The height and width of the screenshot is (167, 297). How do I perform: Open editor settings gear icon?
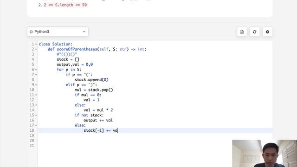click(267, 32)
